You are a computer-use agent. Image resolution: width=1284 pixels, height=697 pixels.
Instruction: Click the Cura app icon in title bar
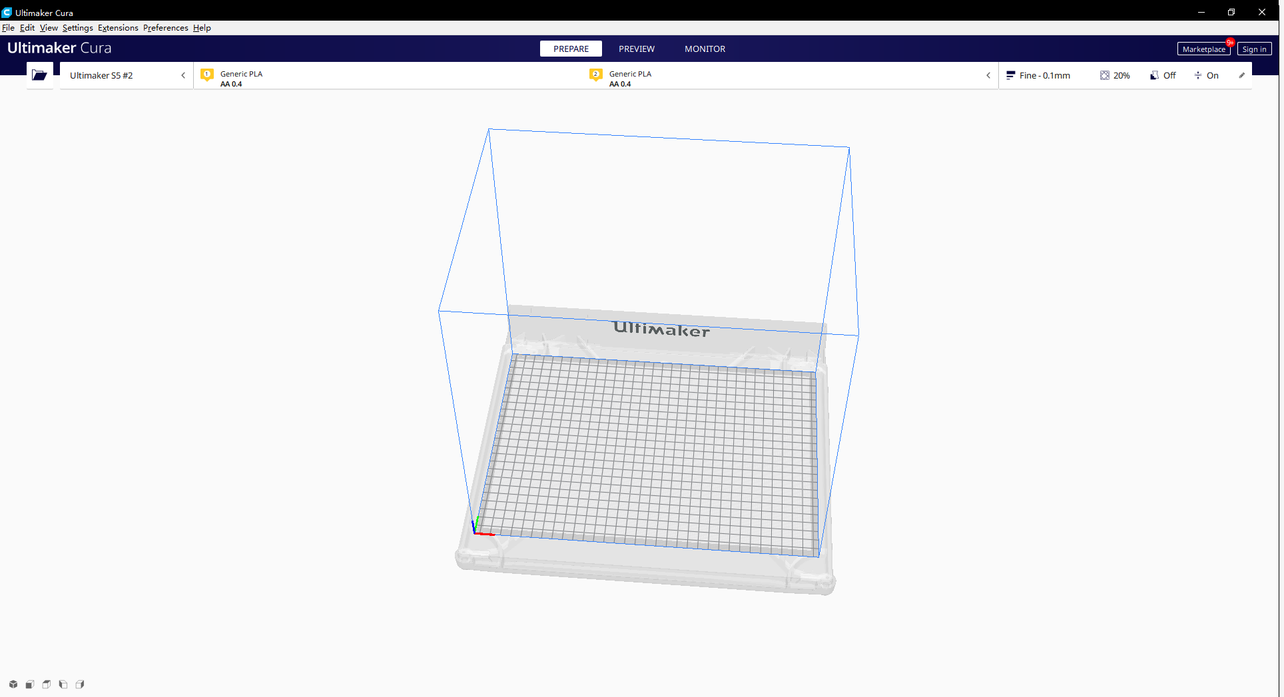tap(7, 12)
